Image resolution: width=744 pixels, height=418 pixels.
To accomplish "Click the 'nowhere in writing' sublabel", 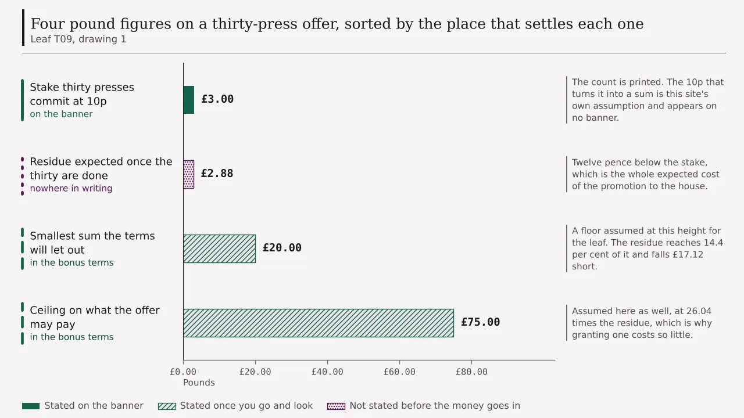I will (71, 188).
